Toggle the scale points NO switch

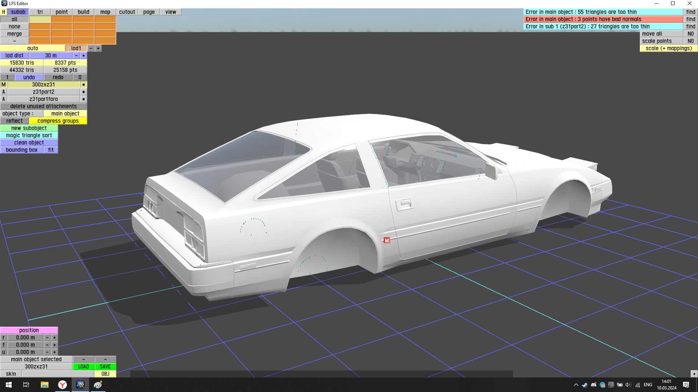tap(690, 41)
